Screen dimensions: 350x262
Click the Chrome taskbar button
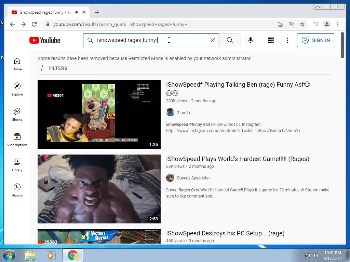pyautogui.click(x=72, y=255)
